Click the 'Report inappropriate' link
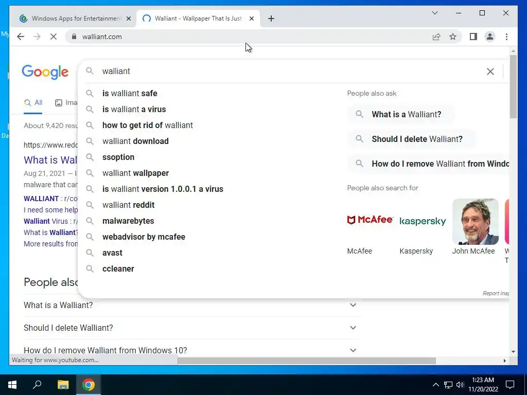Image resolution: width=527 pixels, height=395 pixels. point(496,293)
